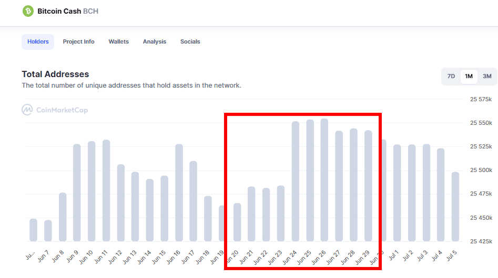Select the Jun 7 bar in chart
The image size is (498, 278).
48,230
